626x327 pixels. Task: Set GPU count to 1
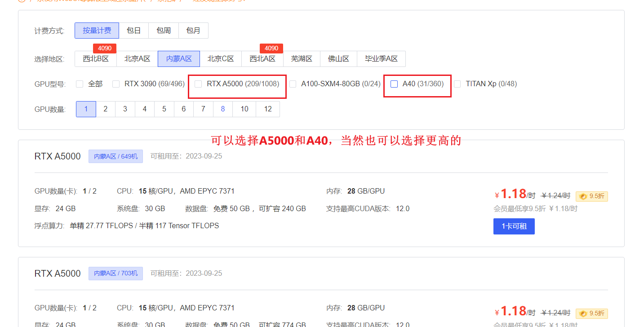click(x=86, y=109)
